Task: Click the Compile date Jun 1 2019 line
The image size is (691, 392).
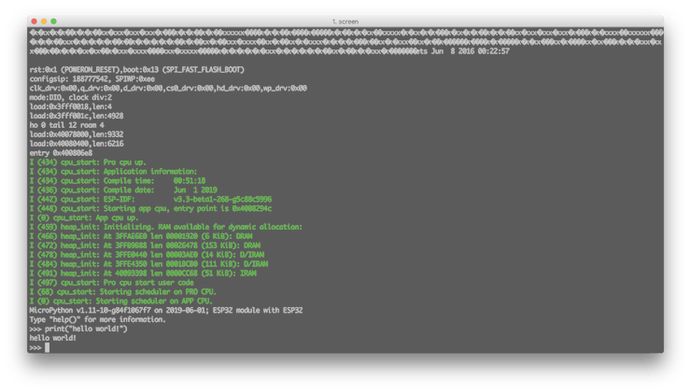Action: coord(123,189)
